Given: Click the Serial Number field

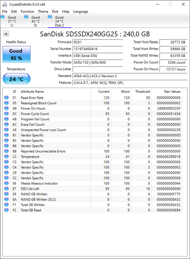Looking at the screenshot, I should [97, 49].
